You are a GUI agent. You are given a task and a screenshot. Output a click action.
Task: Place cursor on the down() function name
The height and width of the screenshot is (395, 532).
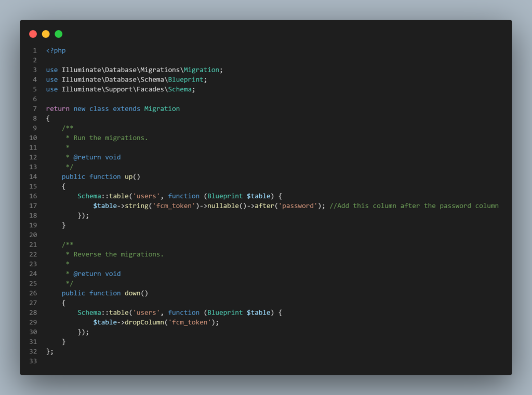tap(134, 292)
